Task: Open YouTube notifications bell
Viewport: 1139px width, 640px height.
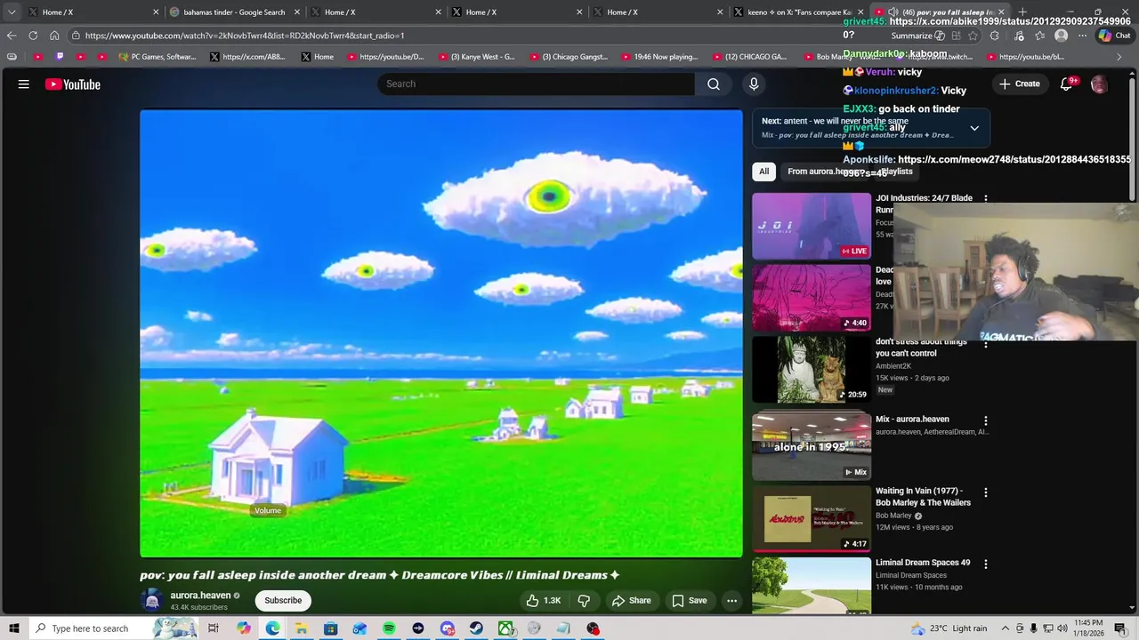Action: point(1066,84)
